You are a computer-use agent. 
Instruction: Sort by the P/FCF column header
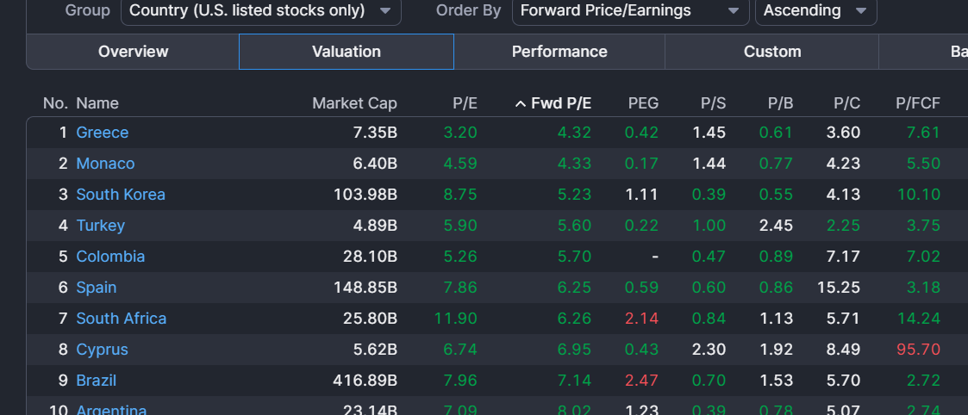point(918,103)
